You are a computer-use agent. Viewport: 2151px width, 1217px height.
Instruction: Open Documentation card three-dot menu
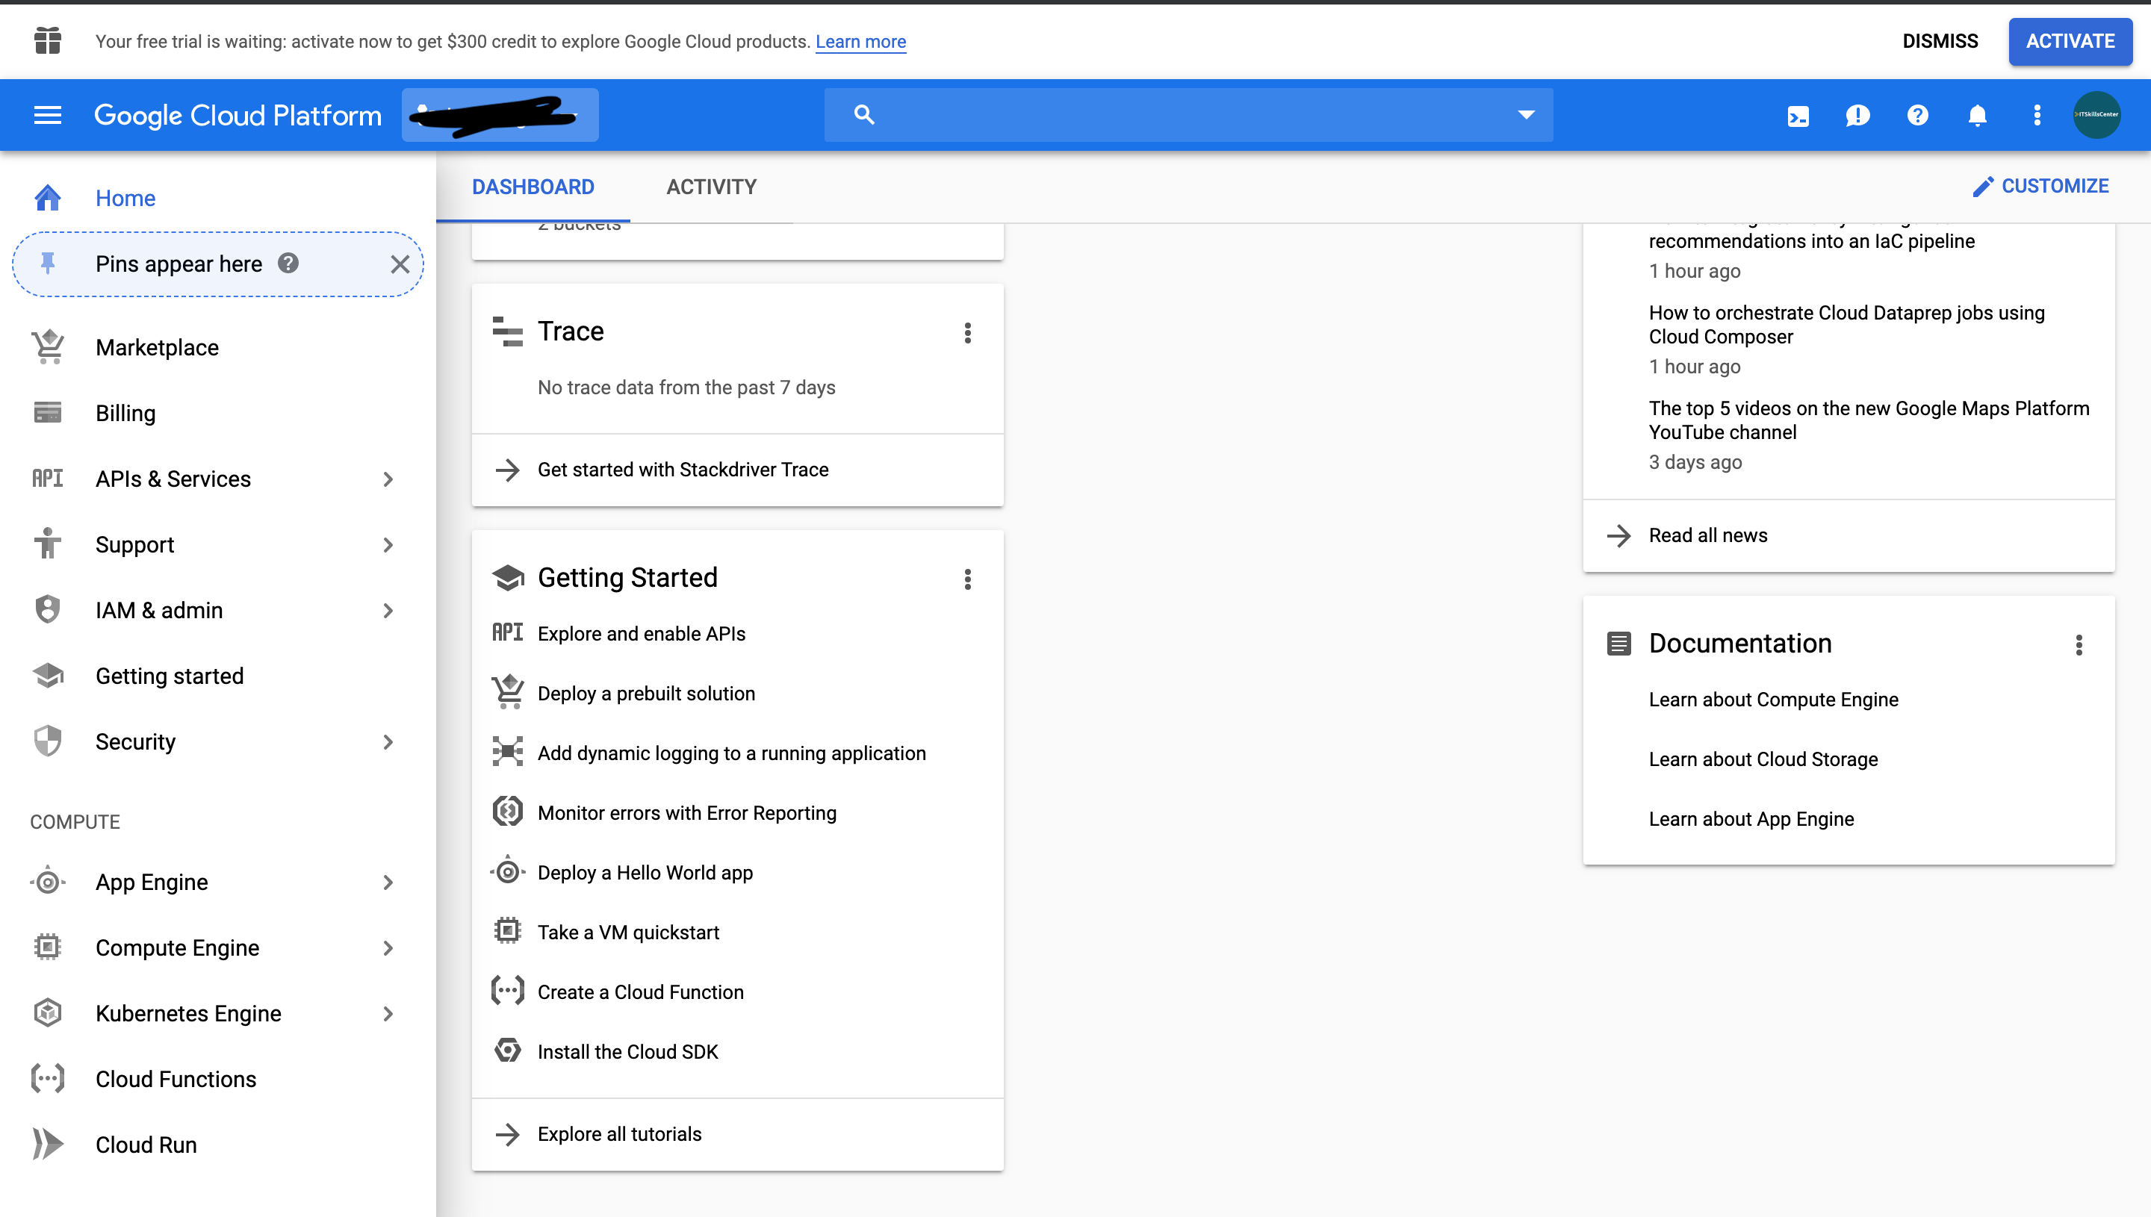(x=2079, y=644)
